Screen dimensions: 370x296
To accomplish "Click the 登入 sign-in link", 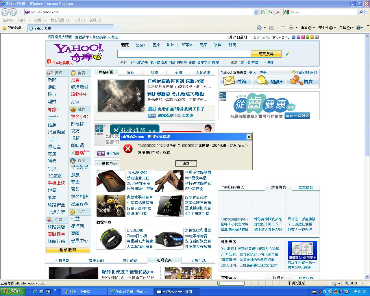I will tap(252, 72).
